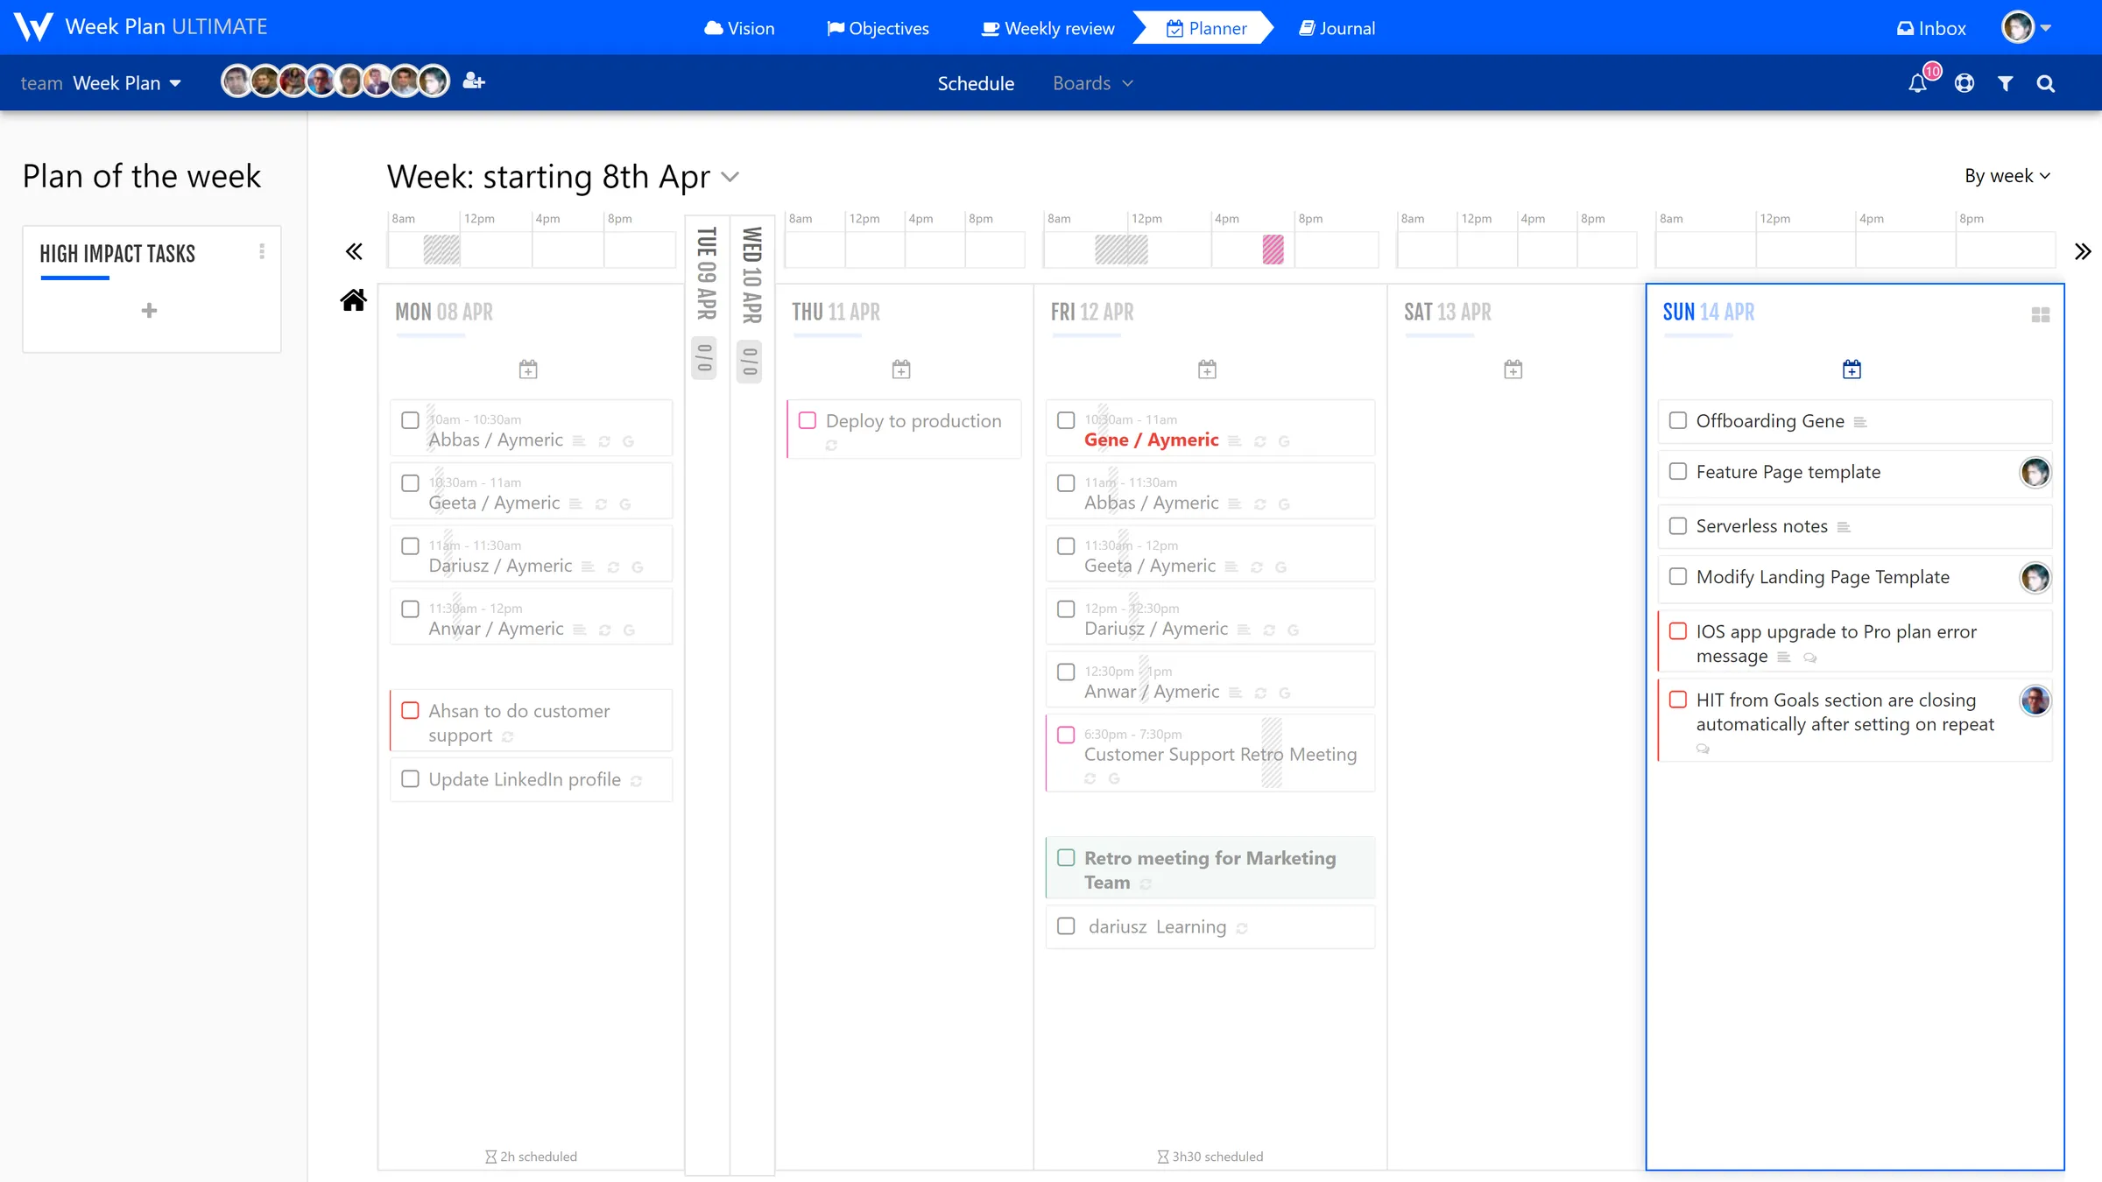Image resolution: width=2102 pixels, height=1182 pixels.
Task: Click the grid view icon in Sunday's column
Action: point(2040,313)
